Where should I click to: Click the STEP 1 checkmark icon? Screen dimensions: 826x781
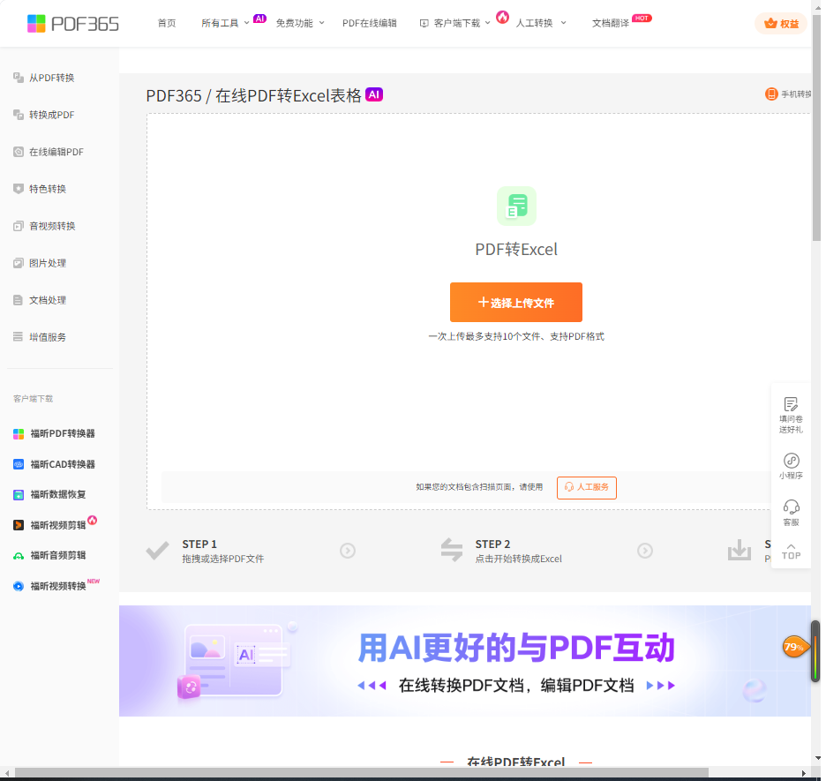157,551
